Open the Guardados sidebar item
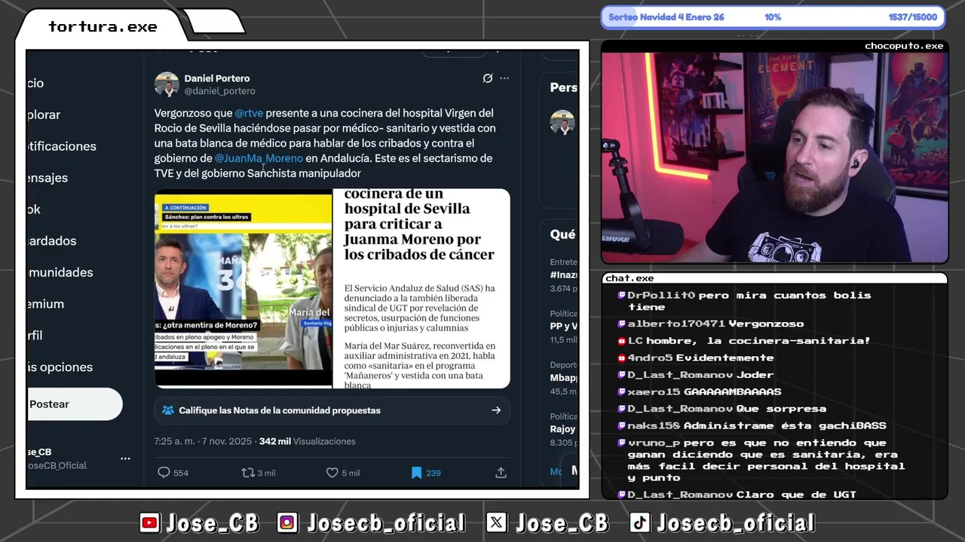This screenshot has width=965, height=542. click(x=52, y=241)
